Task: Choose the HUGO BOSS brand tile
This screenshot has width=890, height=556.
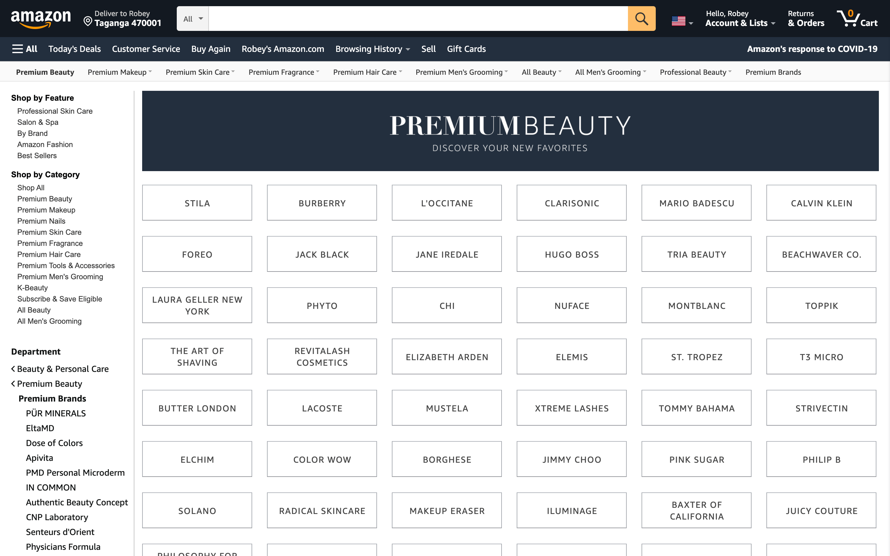Action: coord(571,254)
